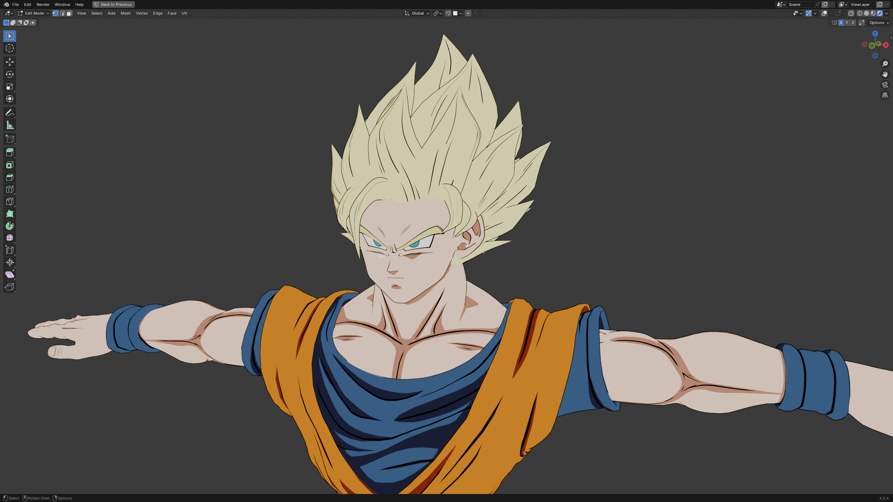Open the Edit Mode dropdown

tap(33, 13)
